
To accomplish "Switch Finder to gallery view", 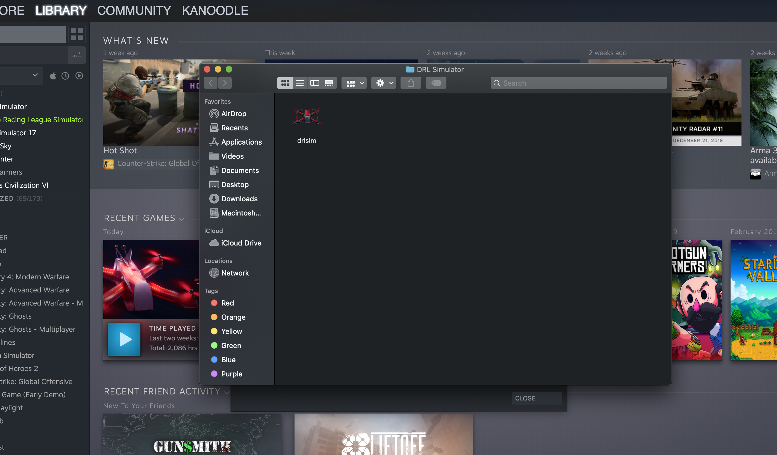I will 329,83.
